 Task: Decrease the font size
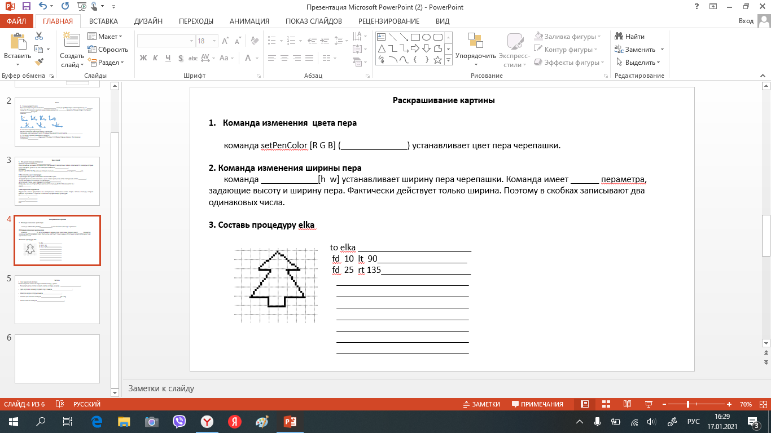(238, 41)
